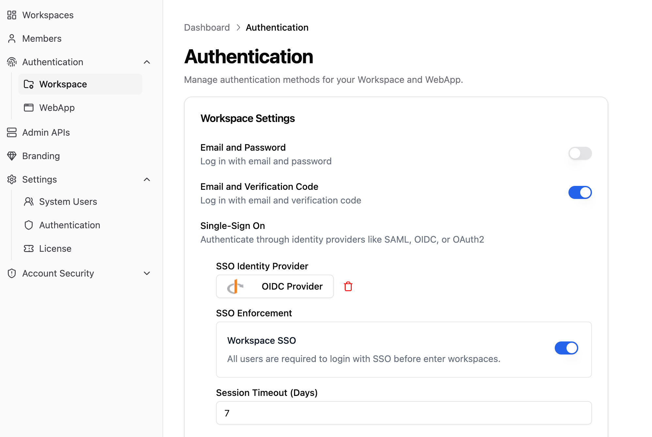Click the Settings gear icon
The height and width of the screenshot is (437, 652).
tap(12, 179)
